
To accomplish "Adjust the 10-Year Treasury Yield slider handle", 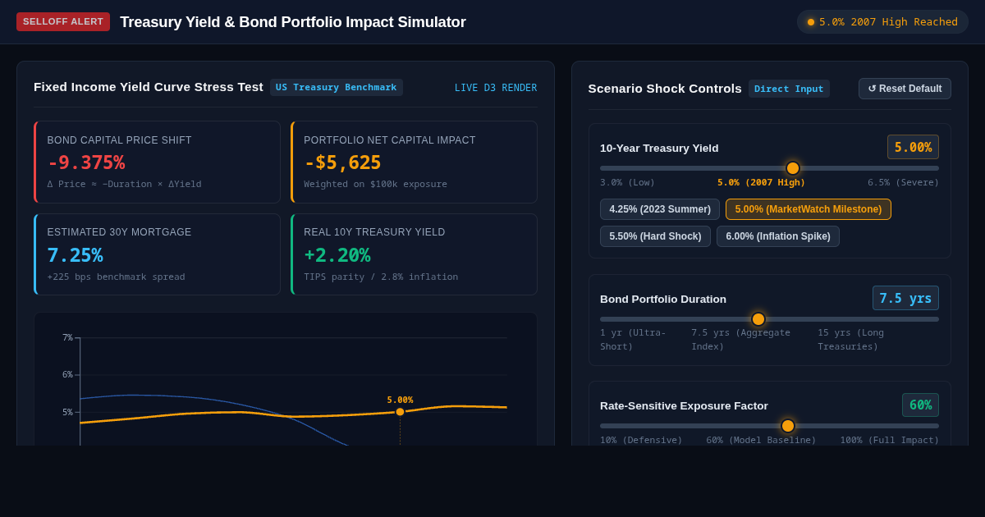I will [793, 168].
